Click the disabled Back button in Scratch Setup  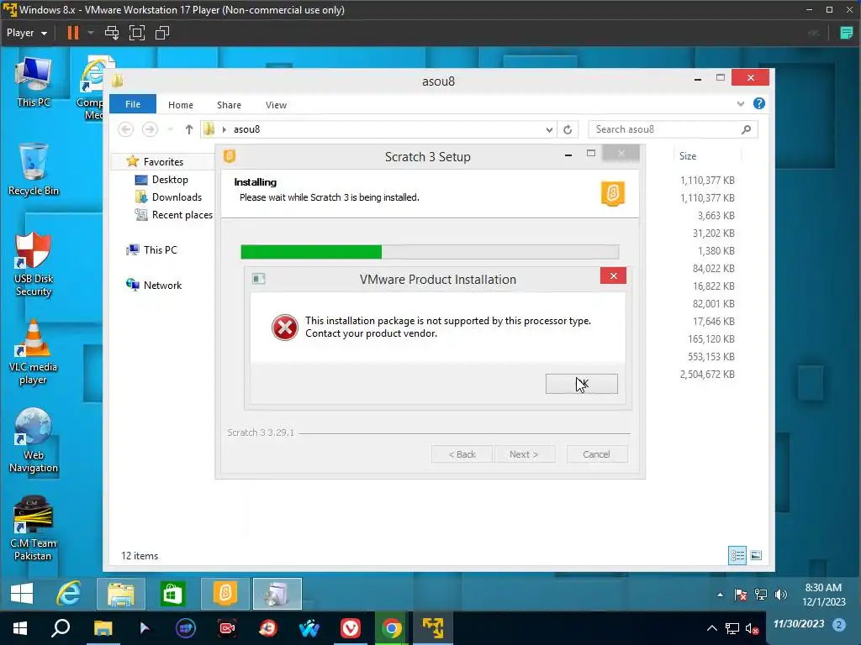[462, 454]
